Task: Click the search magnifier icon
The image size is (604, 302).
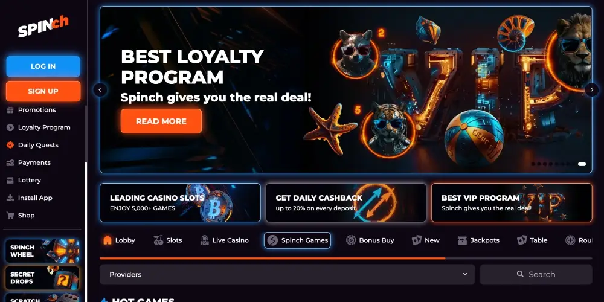Action: pos(520,274)
